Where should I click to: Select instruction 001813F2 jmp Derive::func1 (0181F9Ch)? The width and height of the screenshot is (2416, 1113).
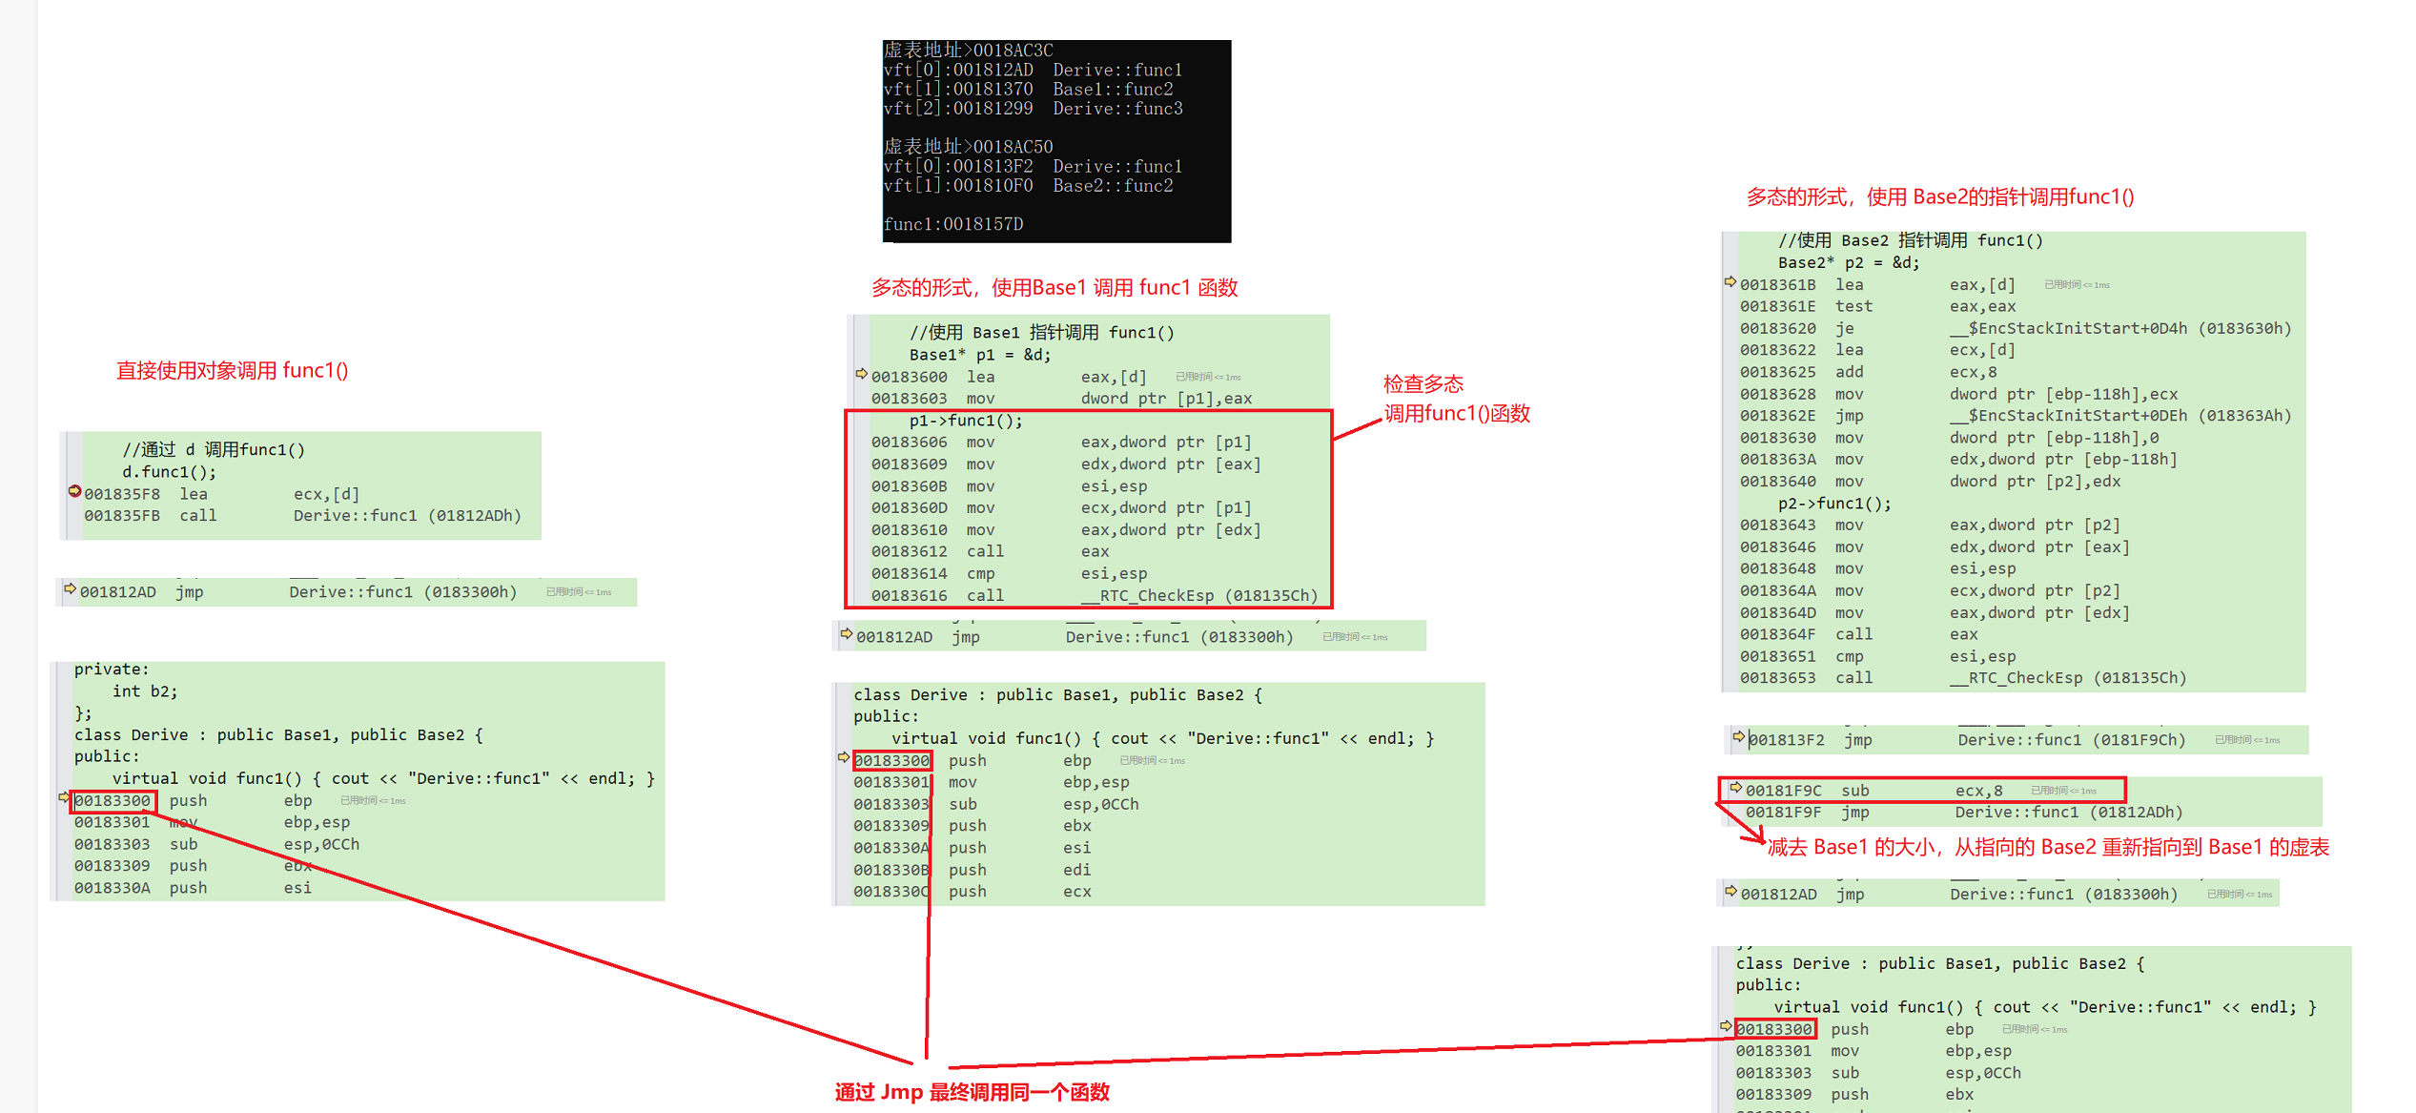point(1967,740)
